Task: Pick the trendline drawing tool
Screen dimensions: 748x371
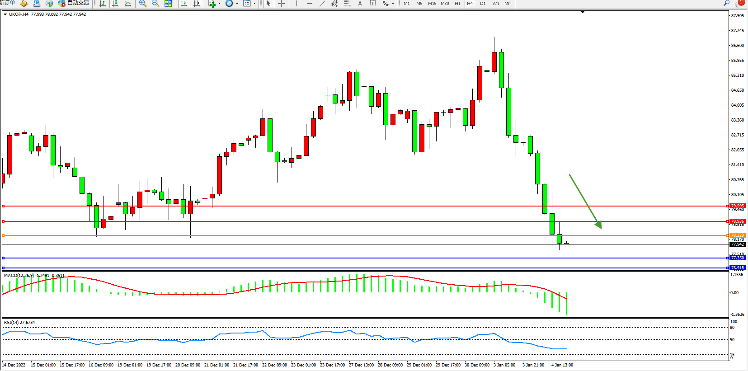Action: [x=322, y=4]
